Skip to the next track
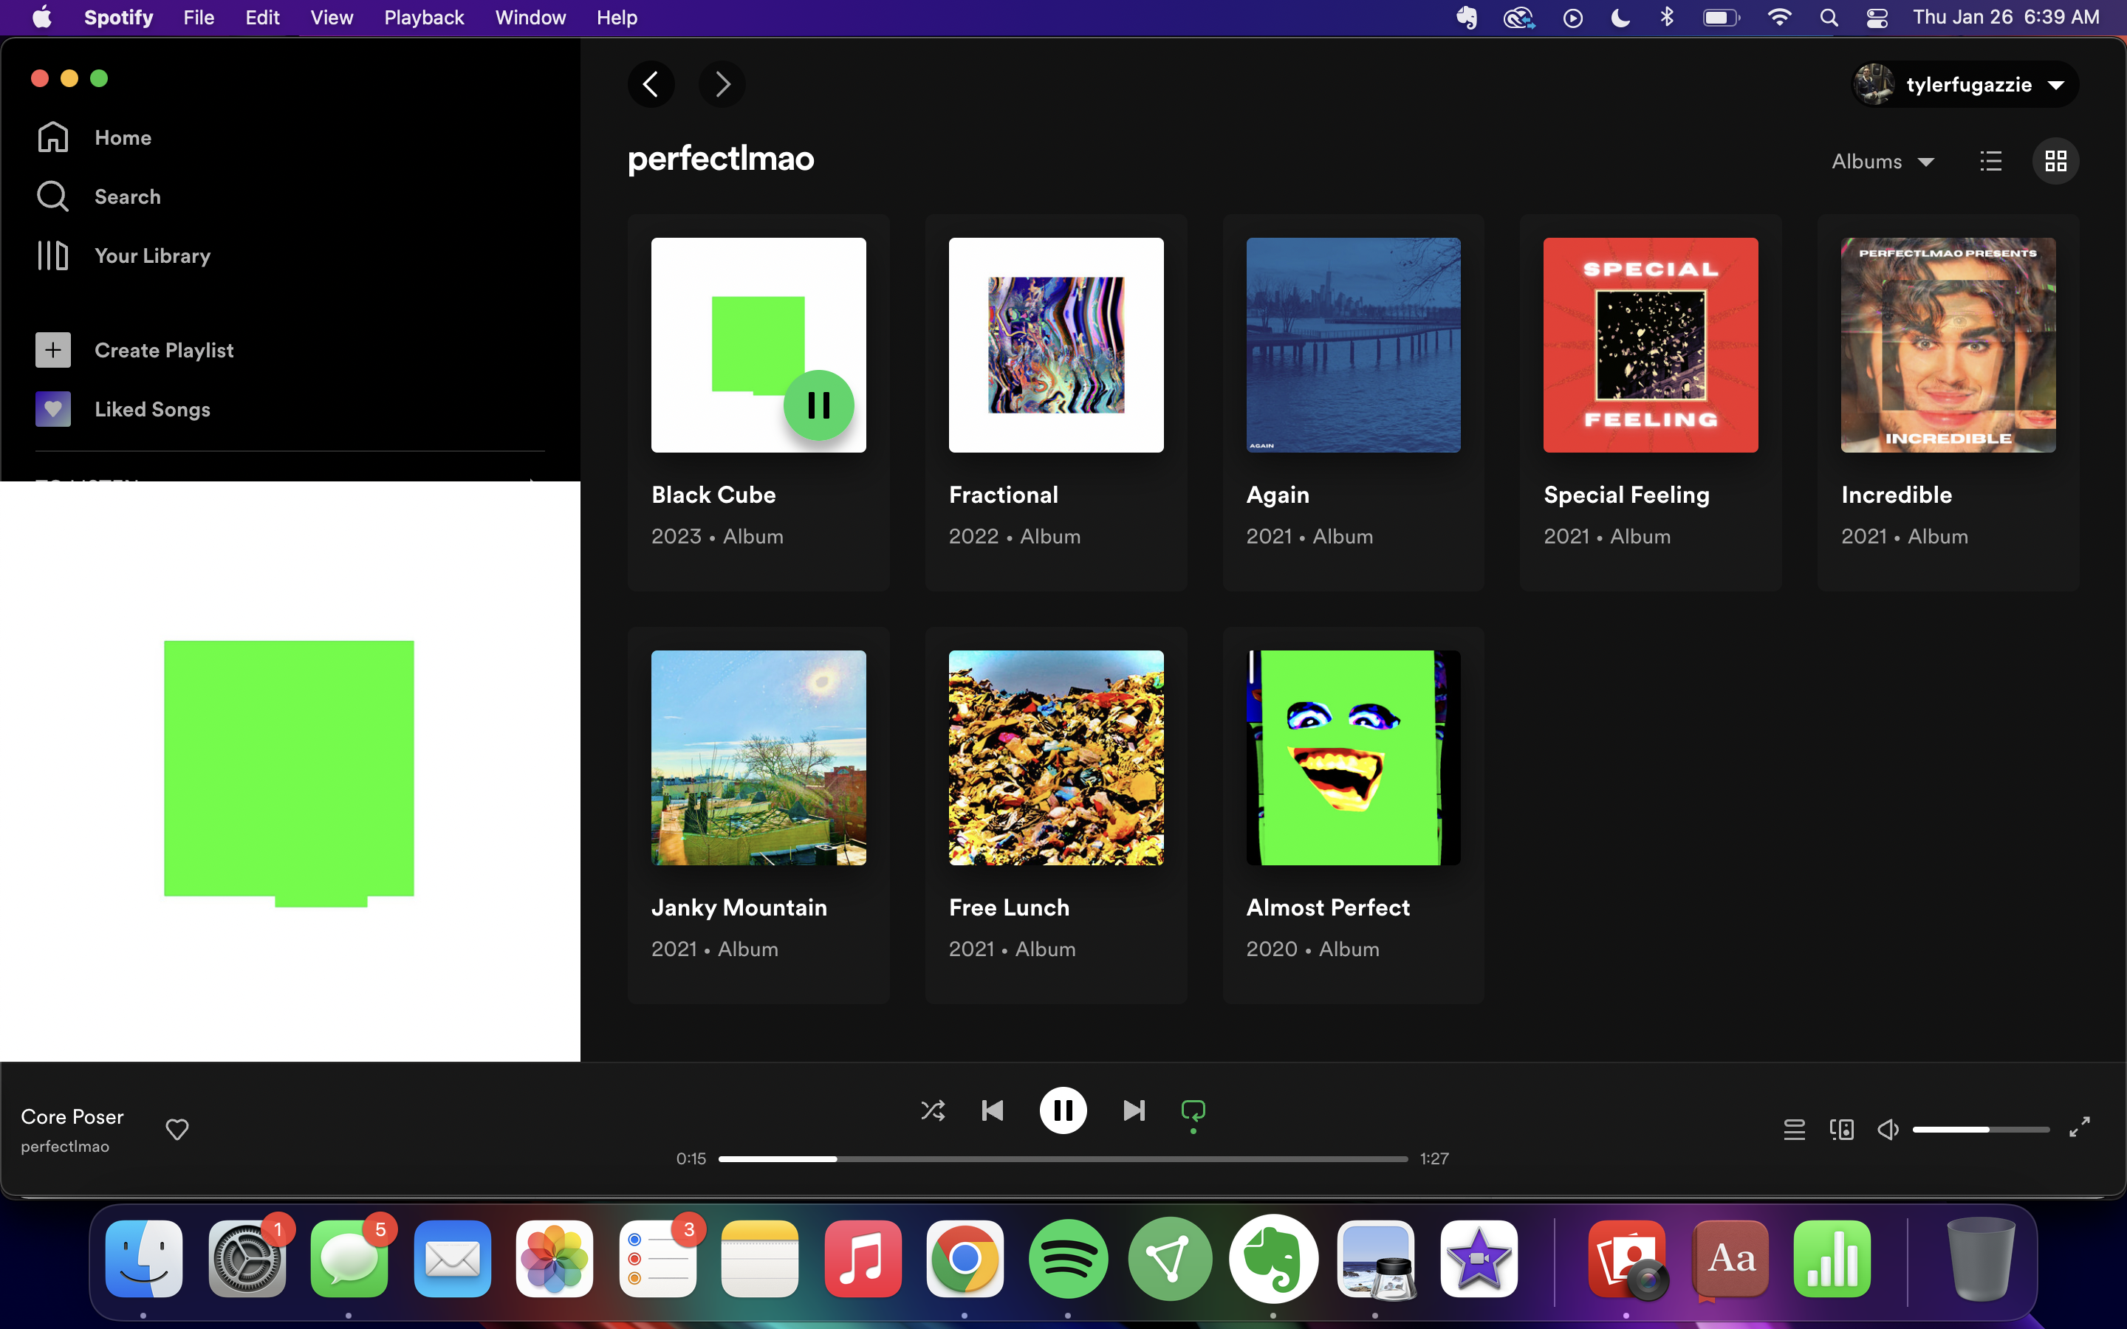Viewport: 2127px width, 1329px height. coord(1134,1111)
